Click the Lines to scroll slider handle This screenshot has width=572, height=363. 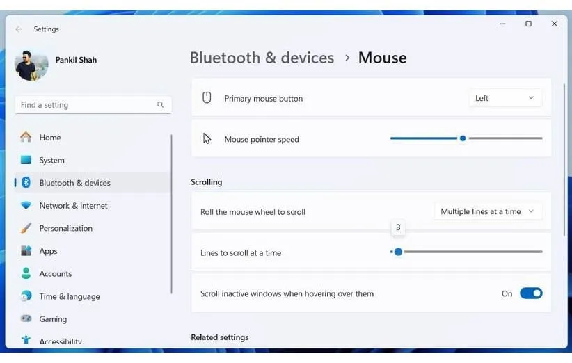click(x=398, y=252)
